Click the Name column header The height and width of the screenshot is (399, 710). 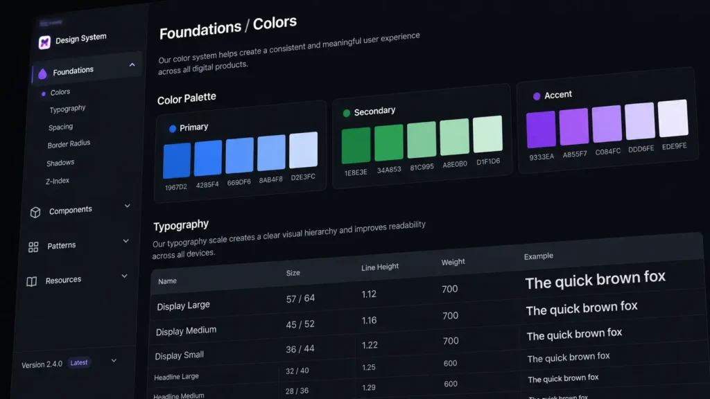point(167,281)
